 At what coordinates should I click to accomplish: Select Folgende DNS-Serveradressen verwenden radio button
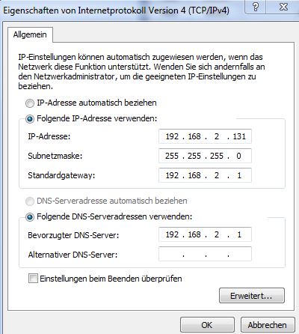30,217
